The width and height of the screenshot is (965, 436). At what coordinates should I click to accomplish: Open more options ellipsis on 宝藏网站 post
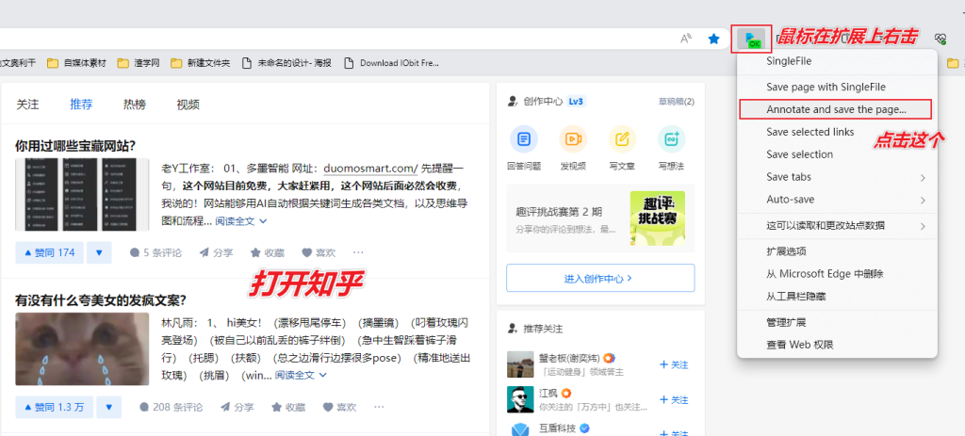click(x=358, y=252)
